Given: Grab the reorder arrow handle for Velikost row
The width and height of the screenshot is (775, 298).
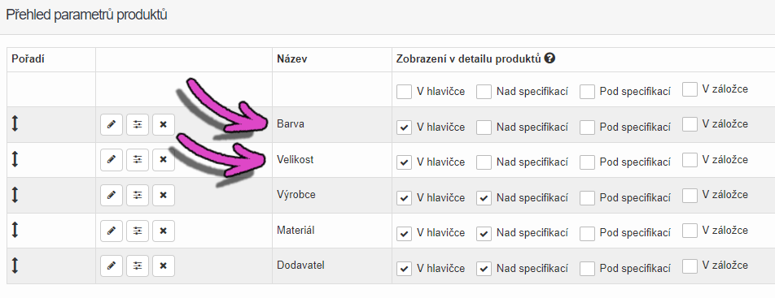Looking at the screenshot, I should tap(15, 159).
